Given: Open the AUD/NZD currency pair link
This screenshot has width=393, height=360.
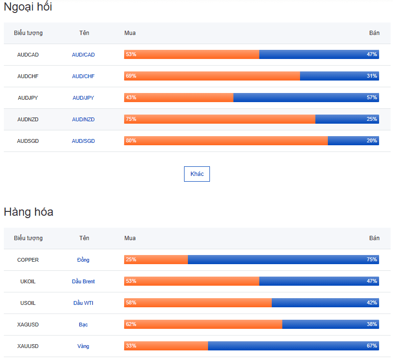Looking at the screenshot, I should coord(83,119).
